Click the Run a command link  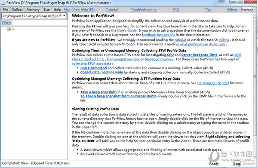(x=93, y=68)
